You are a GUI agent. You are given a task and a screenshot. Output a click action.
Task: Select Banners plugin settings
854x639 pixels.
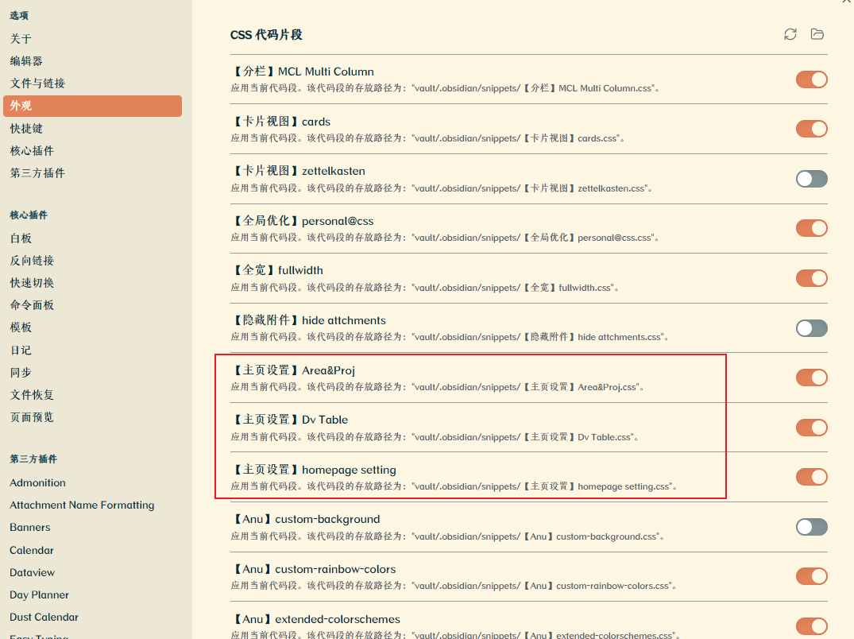coord(93,527)
